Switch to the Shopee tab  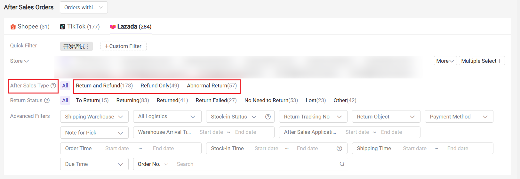click(x=30, y=27)
